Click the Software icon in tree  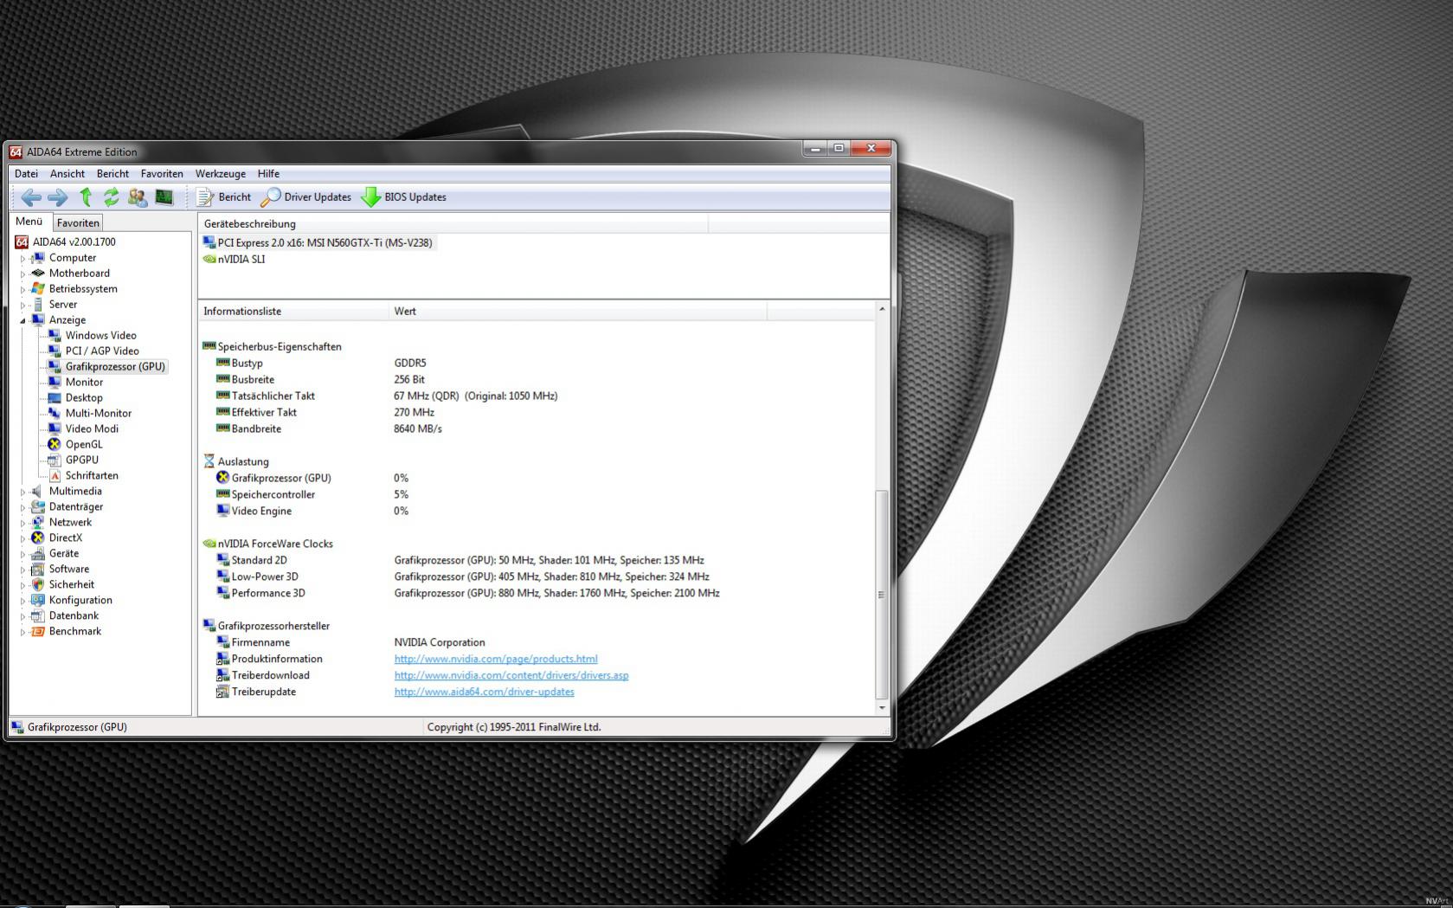38,570
